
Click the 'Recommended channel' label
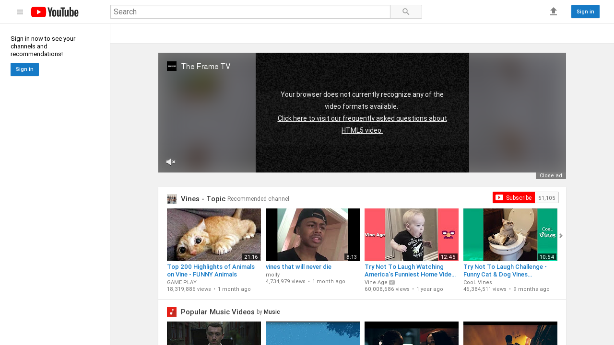pos(258,199)
